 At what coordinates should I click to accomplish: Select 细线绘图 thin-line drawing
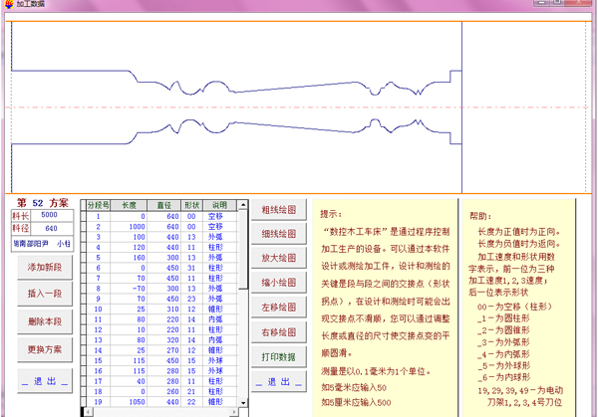[279, 234]
